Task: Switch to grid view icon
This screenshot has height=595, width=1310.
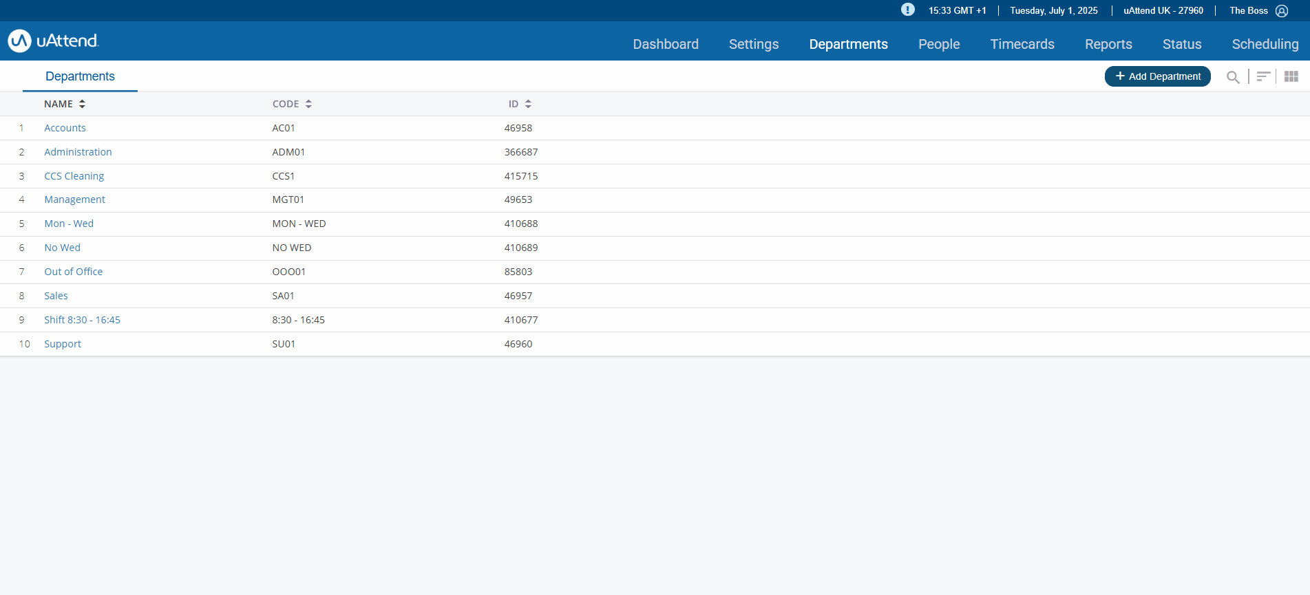Action: [1291, 76]
